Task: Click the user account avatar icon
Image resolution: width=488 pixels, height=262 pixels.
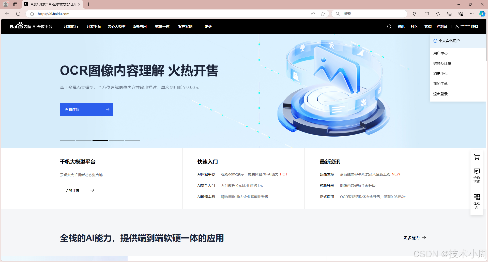Action: [x=457, y=26]
